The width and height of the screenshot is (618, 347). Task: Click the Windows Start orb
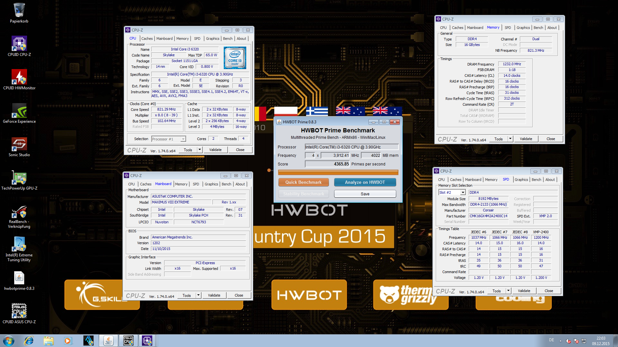[8, 341]
